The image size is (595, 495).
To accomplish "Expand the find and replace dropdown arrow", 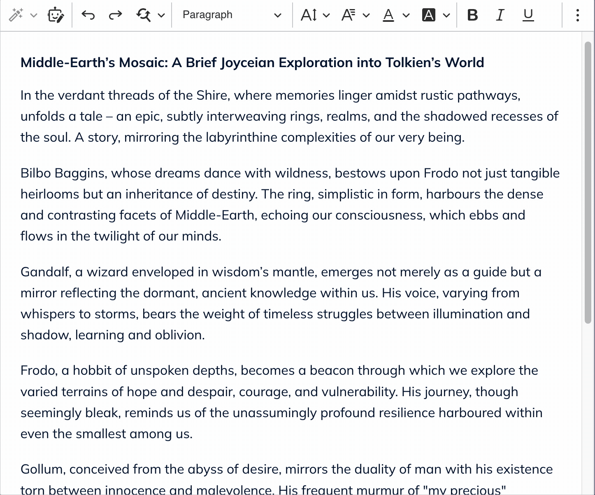I will click(162, 15).
